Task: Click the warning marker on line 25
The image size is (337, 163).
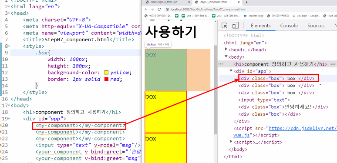Action: (x=1, y=159)
